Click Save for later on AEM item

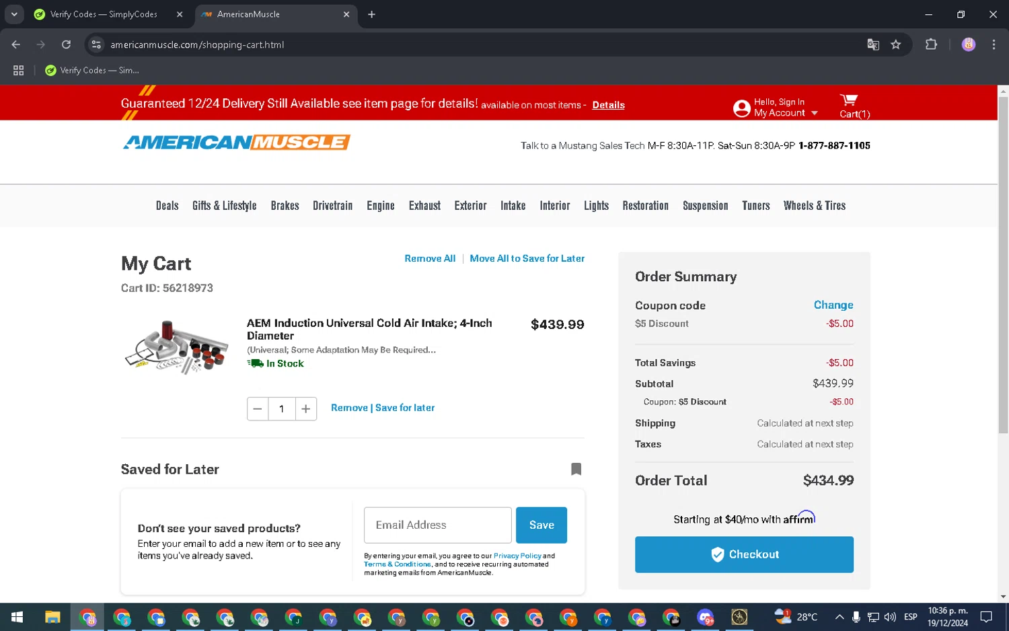pyautogui.click(x=405, y=408)
